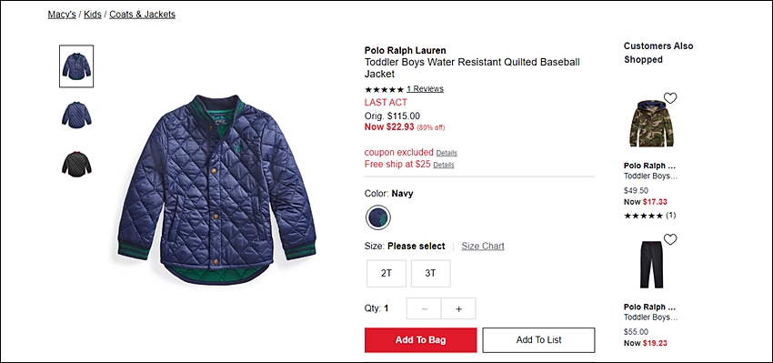Viewport: 773px width, 363px height.
Task: Go to Macy's breadcrumb
Action: (x=62, y=15)
